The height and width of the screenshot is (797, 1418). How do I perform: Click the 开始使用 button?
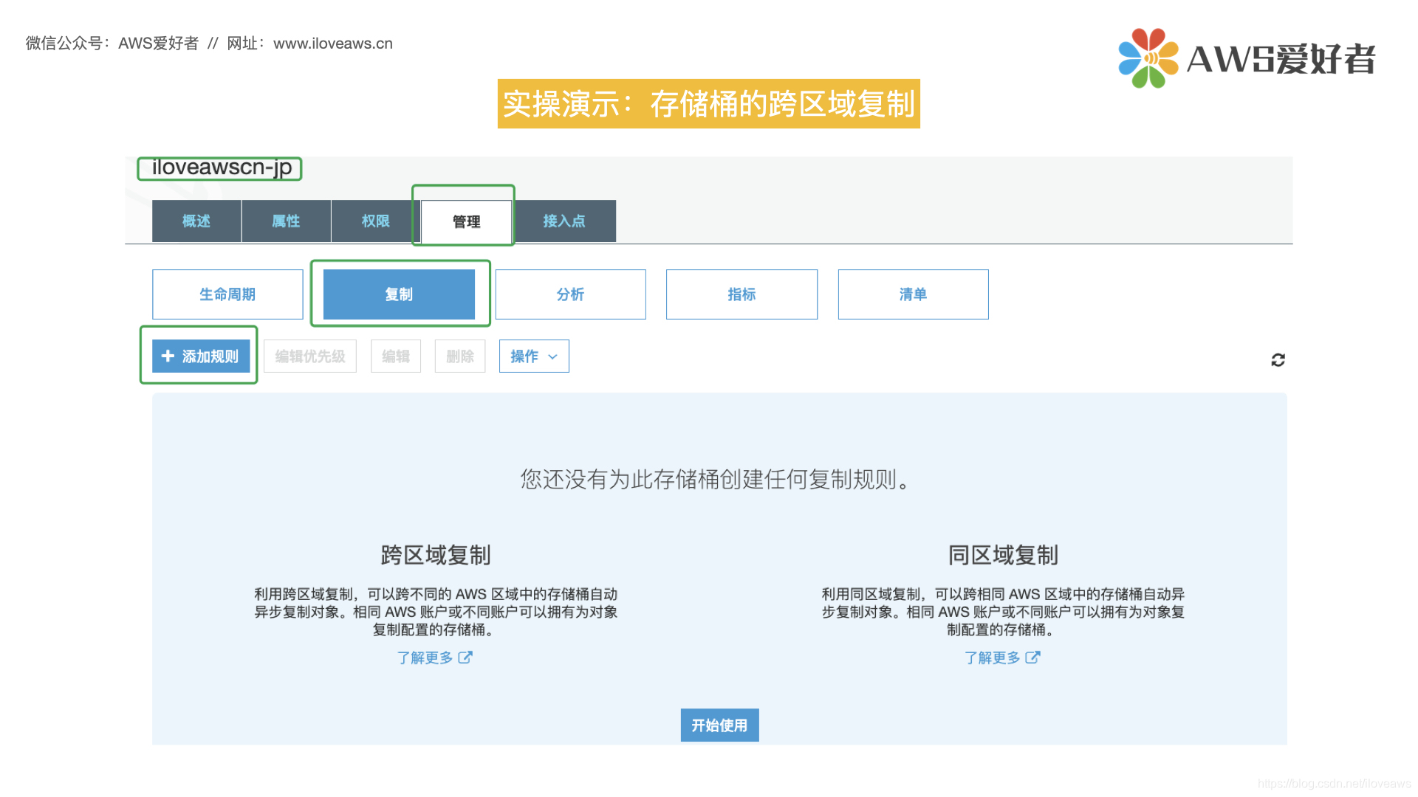[x=719, y=725]
